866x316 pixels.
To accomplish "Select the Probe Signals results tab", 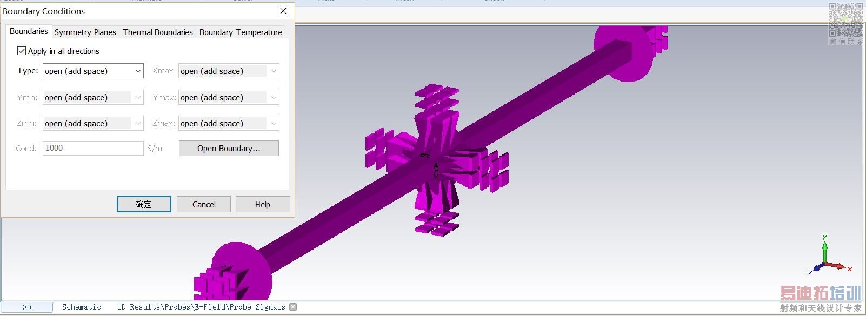I will [x=201, y=307].
